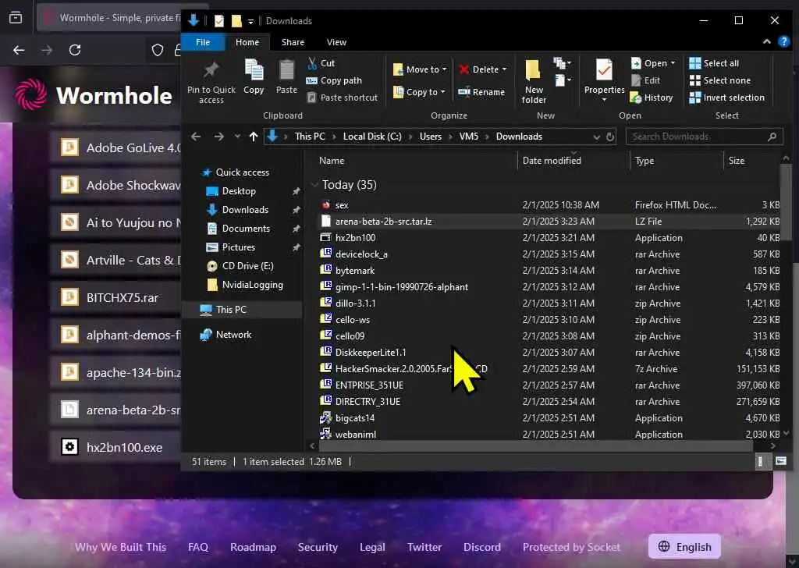Click browser back arrow in Firefox
799x568 pixels.
coord(19,50)
